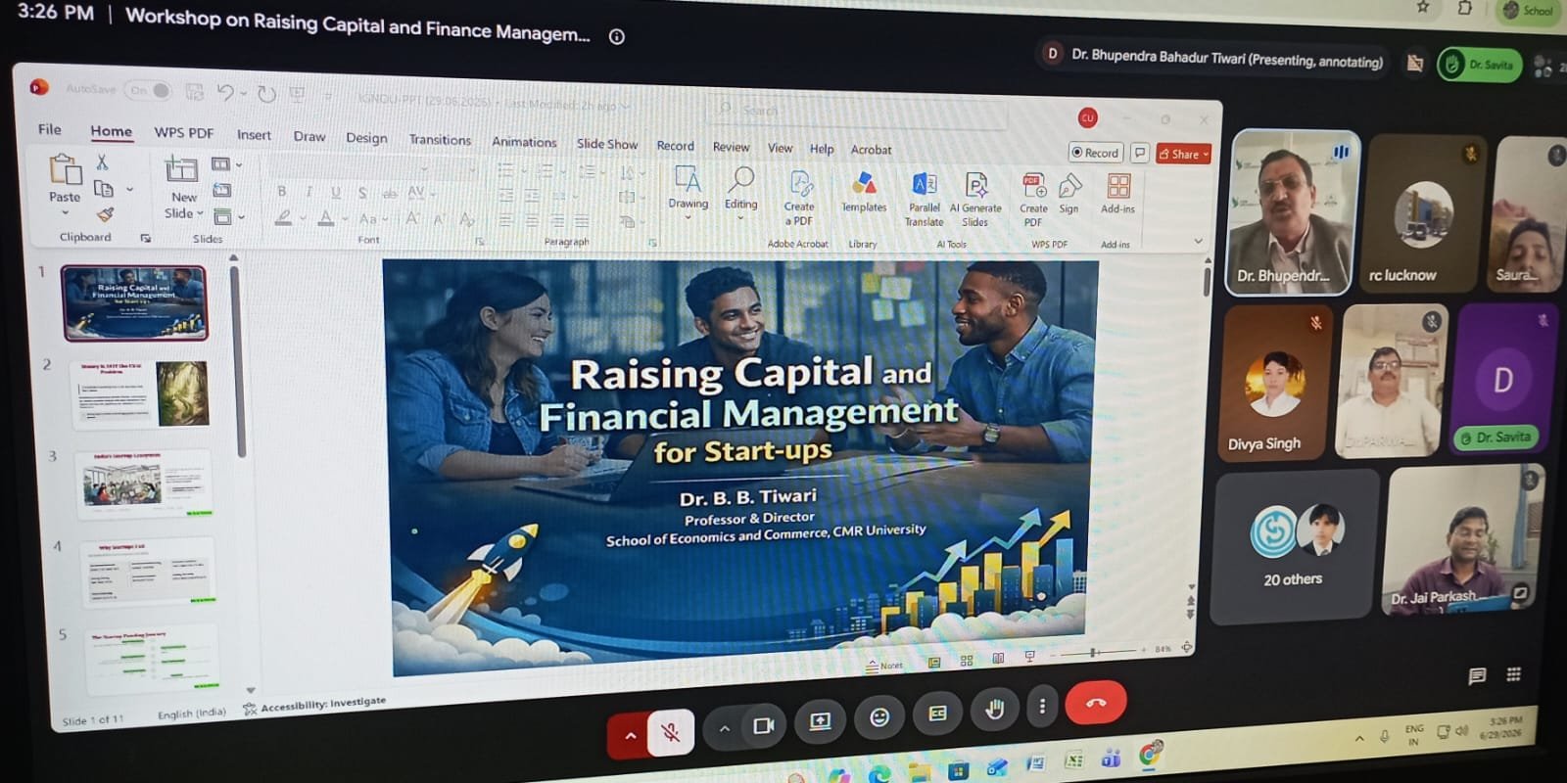
Task: Click the Notes button in status bar
Action: point(884,666)
